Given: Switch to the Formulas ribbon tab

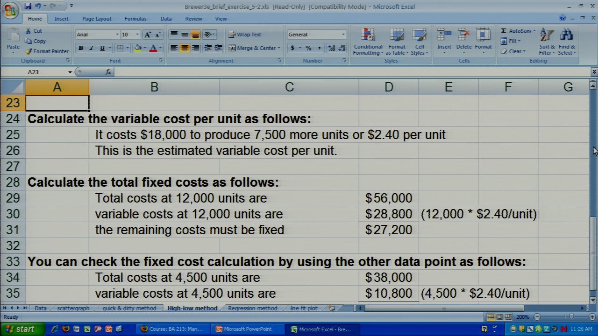Looking at the screenshot, I should pyautogui.click(x=135, y=19).
